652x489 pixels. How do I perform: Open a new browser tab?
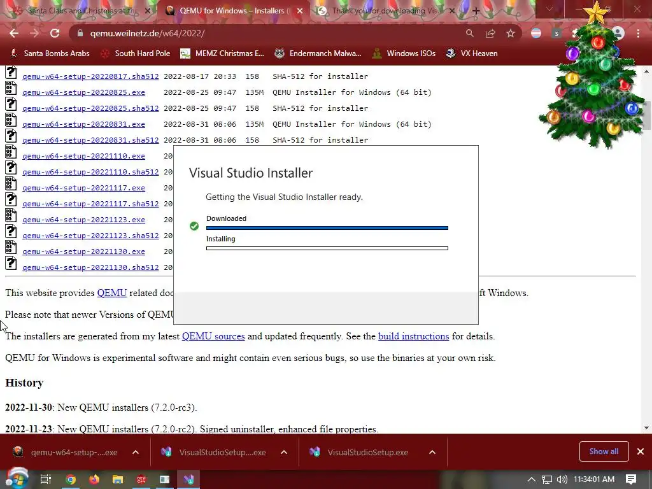point(476,11)
